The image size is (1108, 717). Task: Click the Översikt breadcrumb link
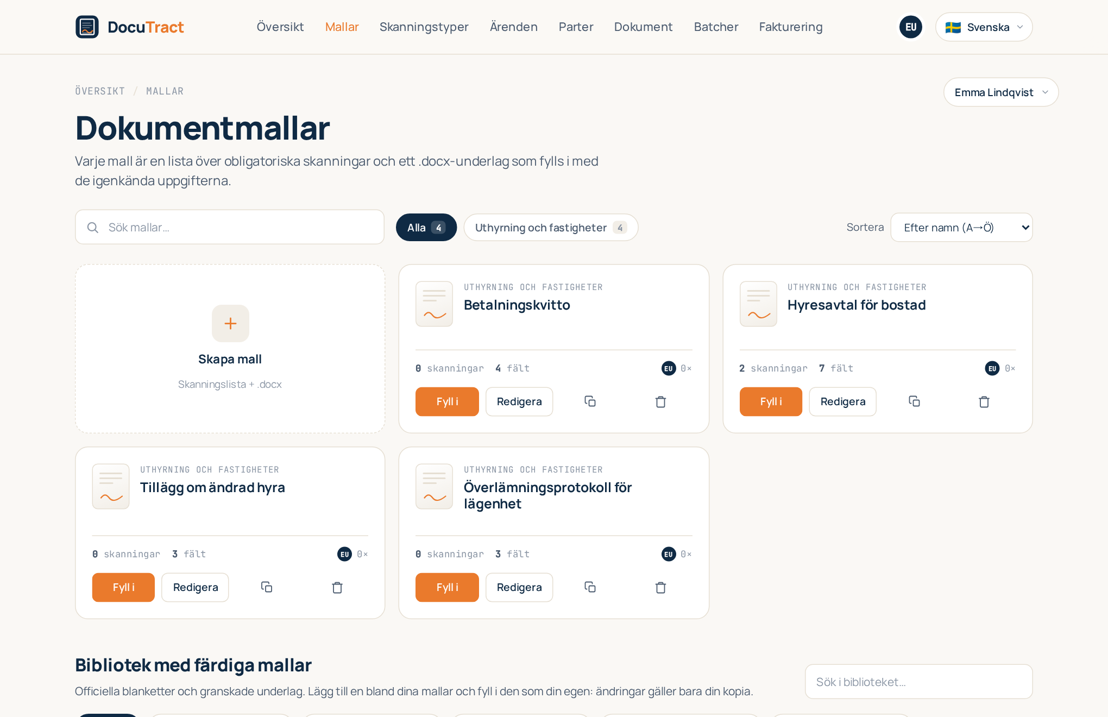point(100,91)
